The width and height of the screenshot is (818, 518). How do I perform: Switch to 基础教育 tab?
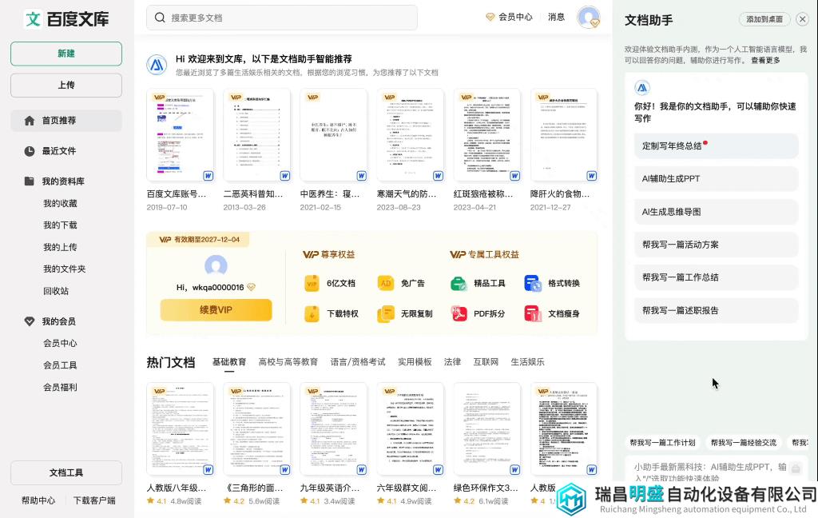229,362
